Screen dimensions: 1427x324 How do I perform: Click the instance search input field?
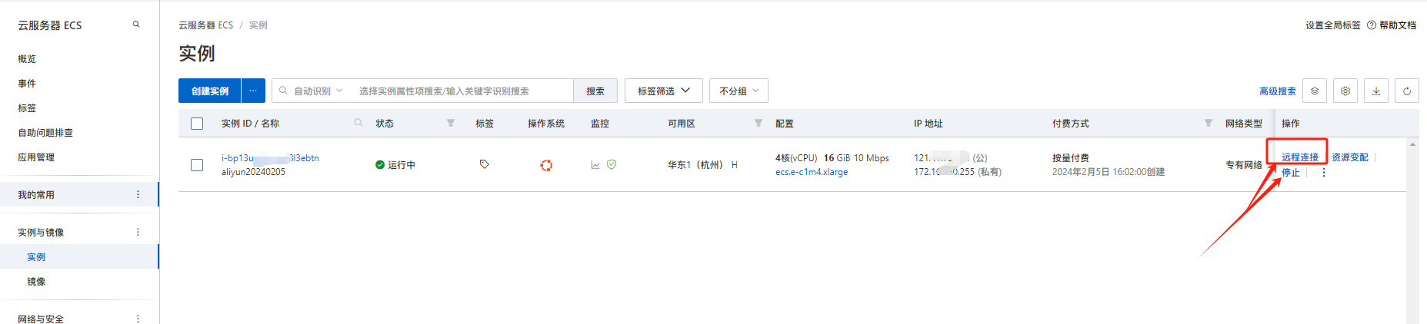coord(462,91)
